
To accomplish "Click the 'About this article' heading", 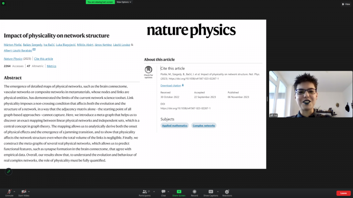I will coord(159,59).
